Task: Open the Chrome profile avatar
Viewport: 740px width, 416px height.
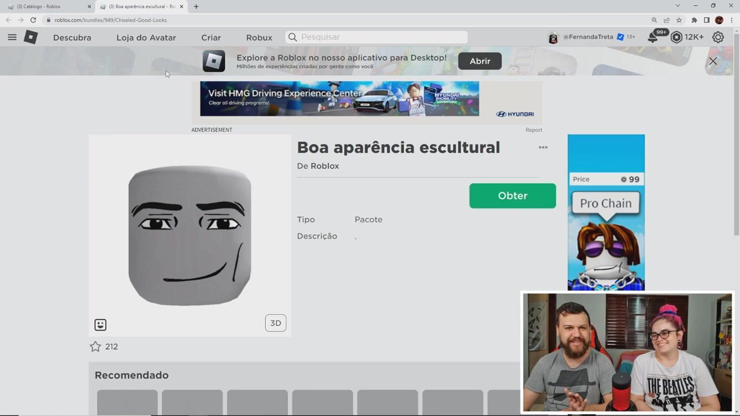Action: (x=719, y=20)
